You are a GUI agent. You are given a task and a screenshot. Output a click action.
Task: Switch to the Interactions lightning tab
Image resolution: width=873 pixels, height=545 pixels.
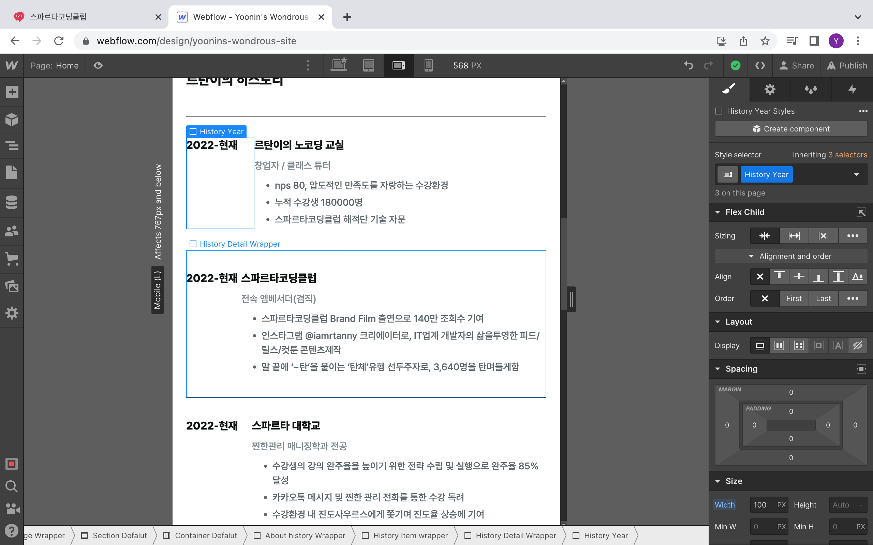[852, 89]
